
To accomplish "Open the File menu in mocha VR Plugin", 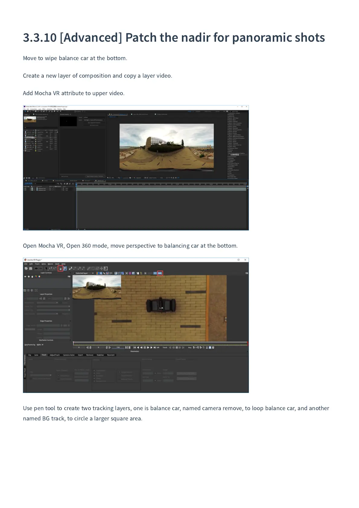I will pos(26,264).
